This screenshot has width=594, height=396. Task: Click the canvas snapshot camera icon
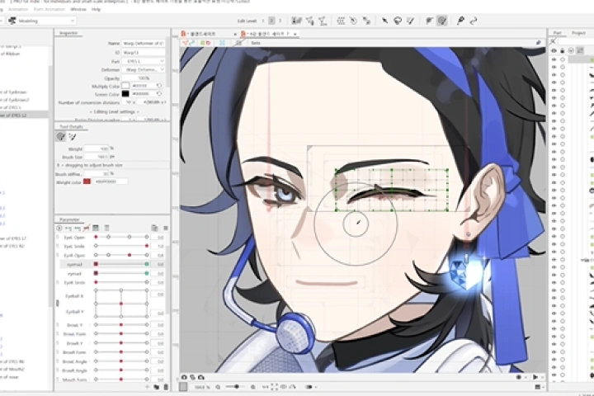(184, 377)
